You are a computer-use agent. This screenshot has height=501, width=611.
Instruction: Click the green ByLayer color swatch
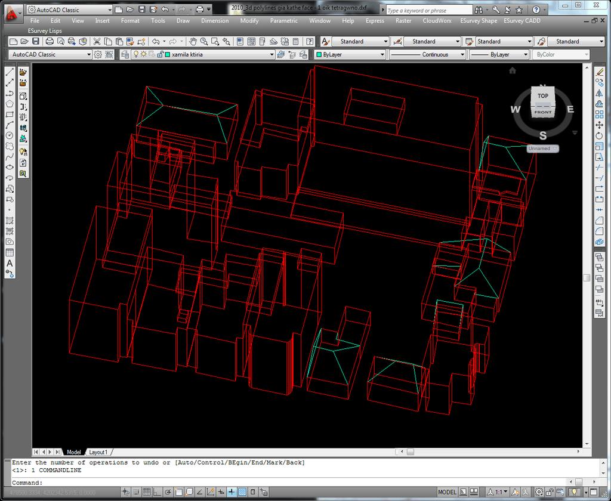point(319,54)
